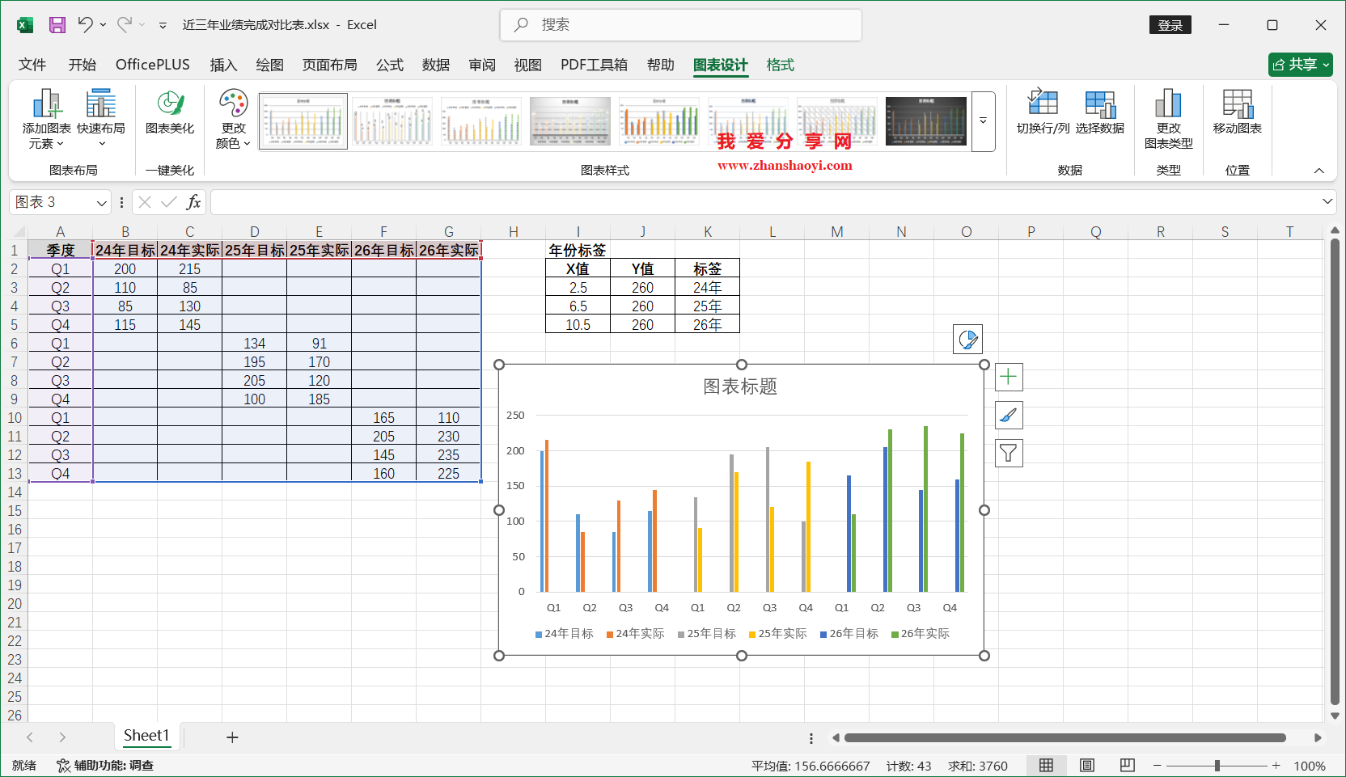
Task: Open the PDF Toolbox tab
Action: point(595,65)
